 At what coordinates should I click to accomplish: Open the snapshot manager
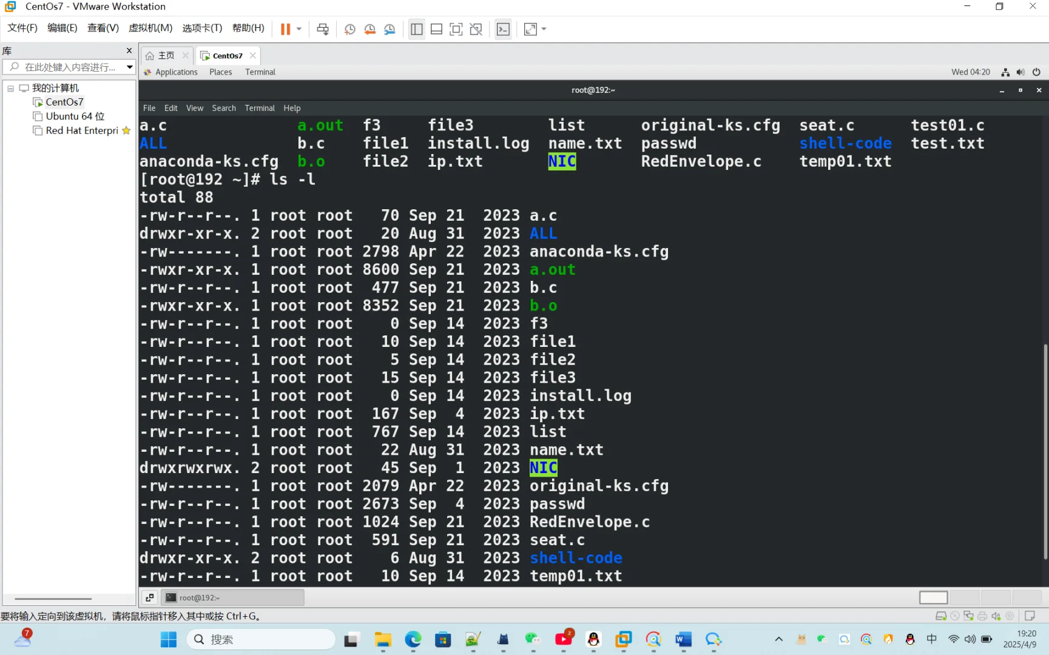coord(390,29)
